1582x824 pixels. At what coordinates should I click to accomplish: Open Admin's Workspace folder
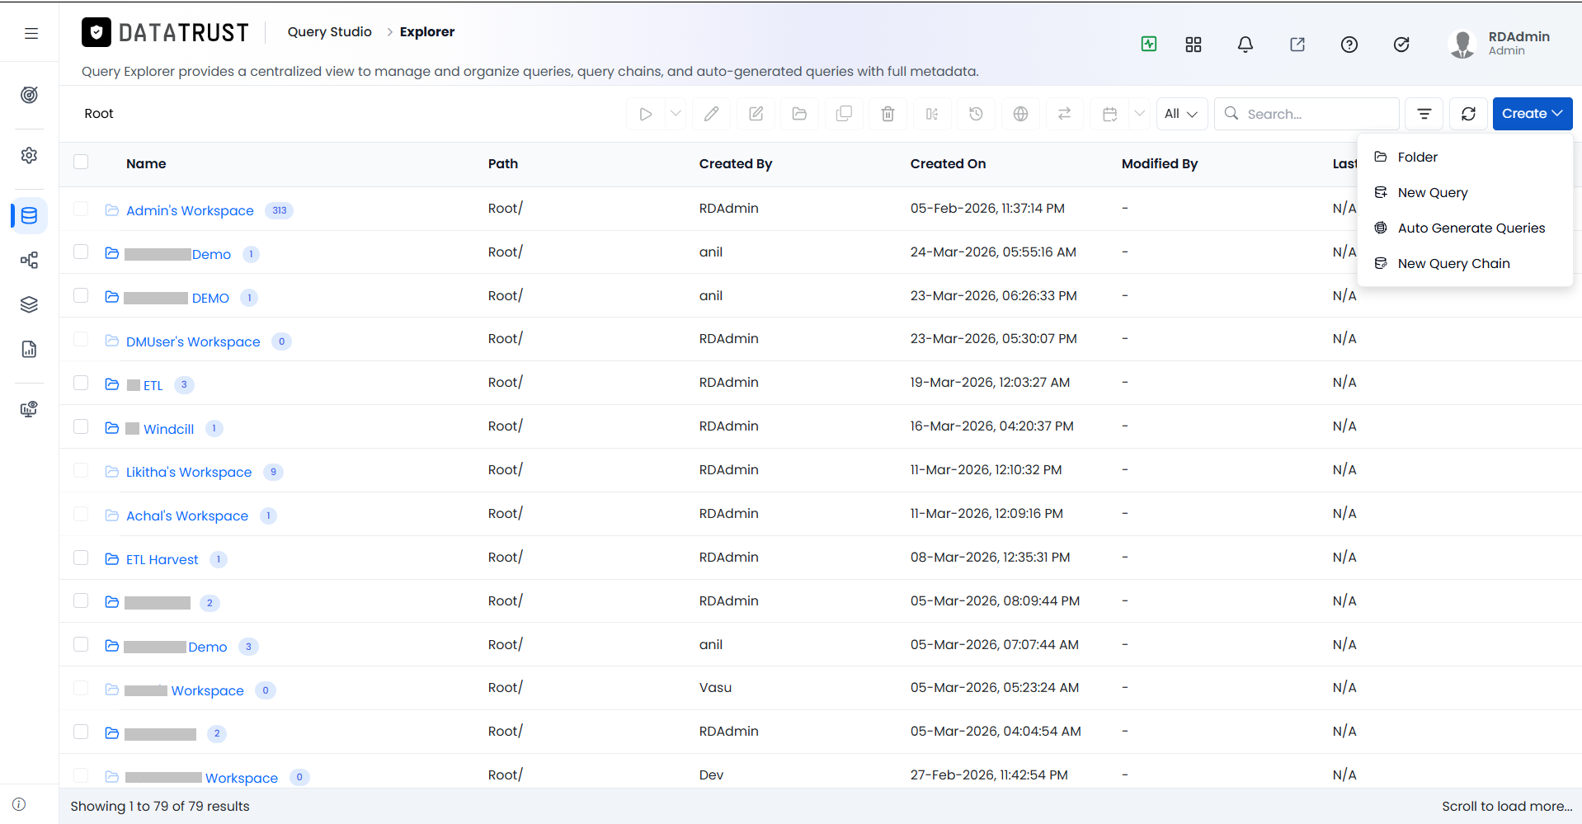pyautogui.click(x=190, y=210)
